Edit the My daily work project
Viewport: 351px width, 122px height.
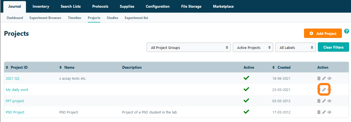tap(324, 90)
